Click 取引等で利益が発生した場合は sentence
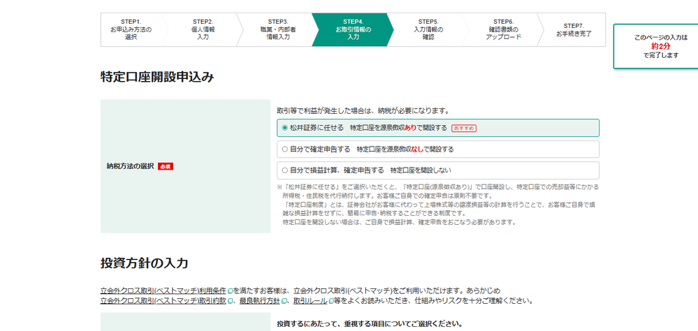 click(363, 110)
